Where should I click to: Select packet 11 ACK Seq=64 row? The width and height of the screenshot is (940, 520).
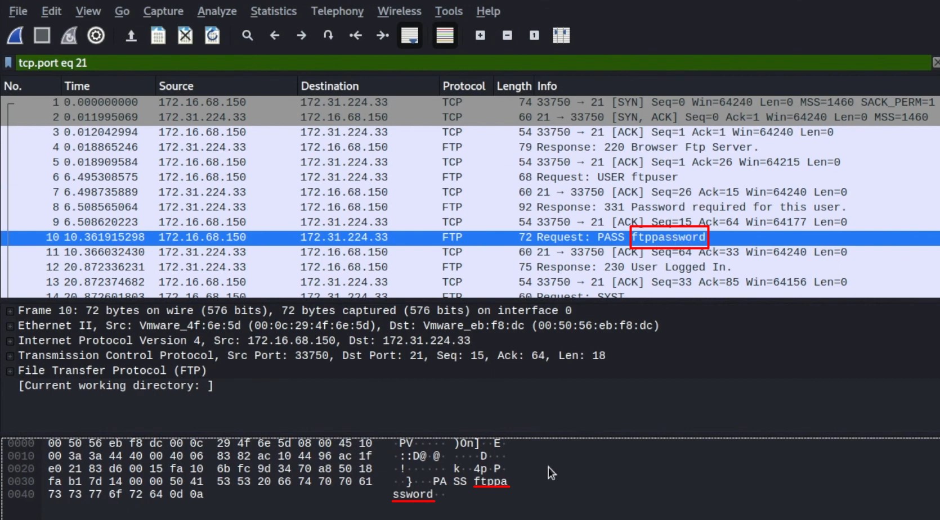tap(470, 252)
